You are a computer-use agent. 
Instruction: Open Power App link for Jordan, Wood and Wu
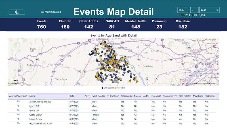[18, 102]
